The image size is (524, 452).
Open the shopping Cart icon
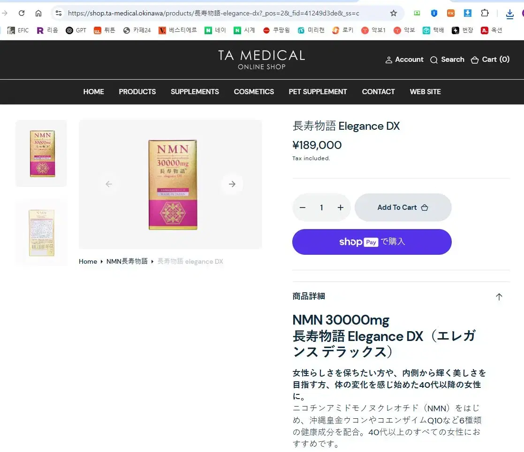pos(475,60)
